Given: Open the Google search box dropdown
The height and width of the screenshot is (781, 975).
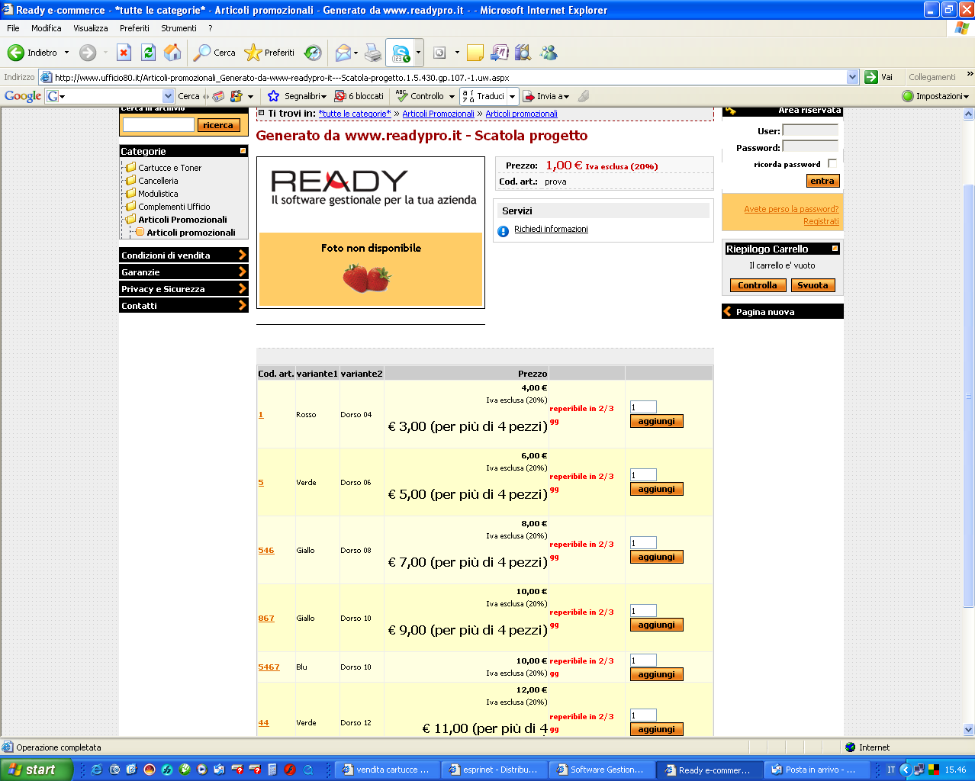Looking at the screenshot, I should 169,96.
